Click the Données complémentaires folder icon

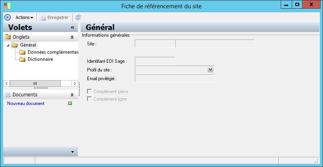point(22,53)
